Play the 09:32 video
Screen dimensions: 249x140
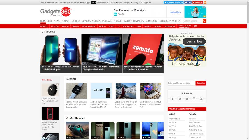click(77, 131)
